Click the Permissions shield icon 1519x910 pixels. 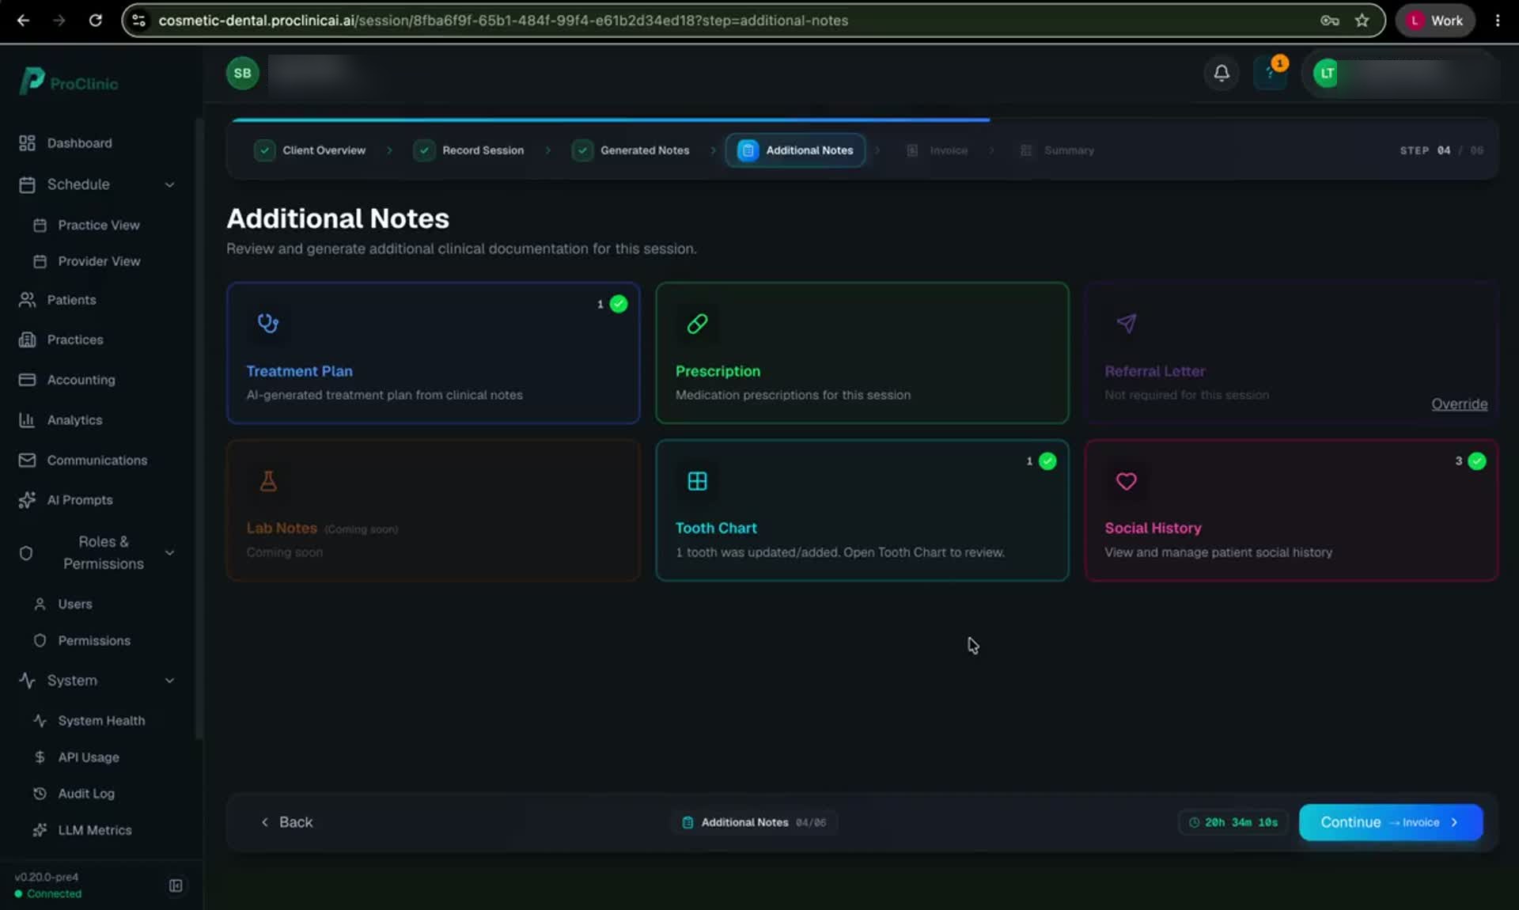click(40, 640)
